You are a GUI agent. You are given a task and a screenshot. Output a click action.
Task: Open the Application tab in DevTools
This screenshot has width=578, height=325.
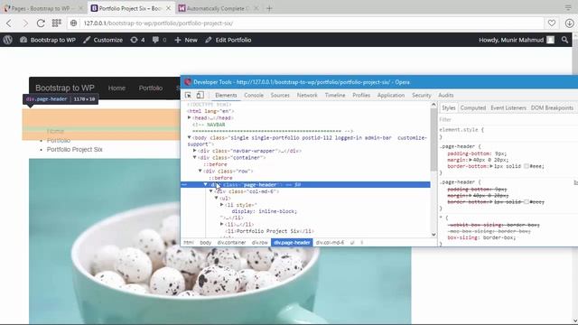click(391, 95)
